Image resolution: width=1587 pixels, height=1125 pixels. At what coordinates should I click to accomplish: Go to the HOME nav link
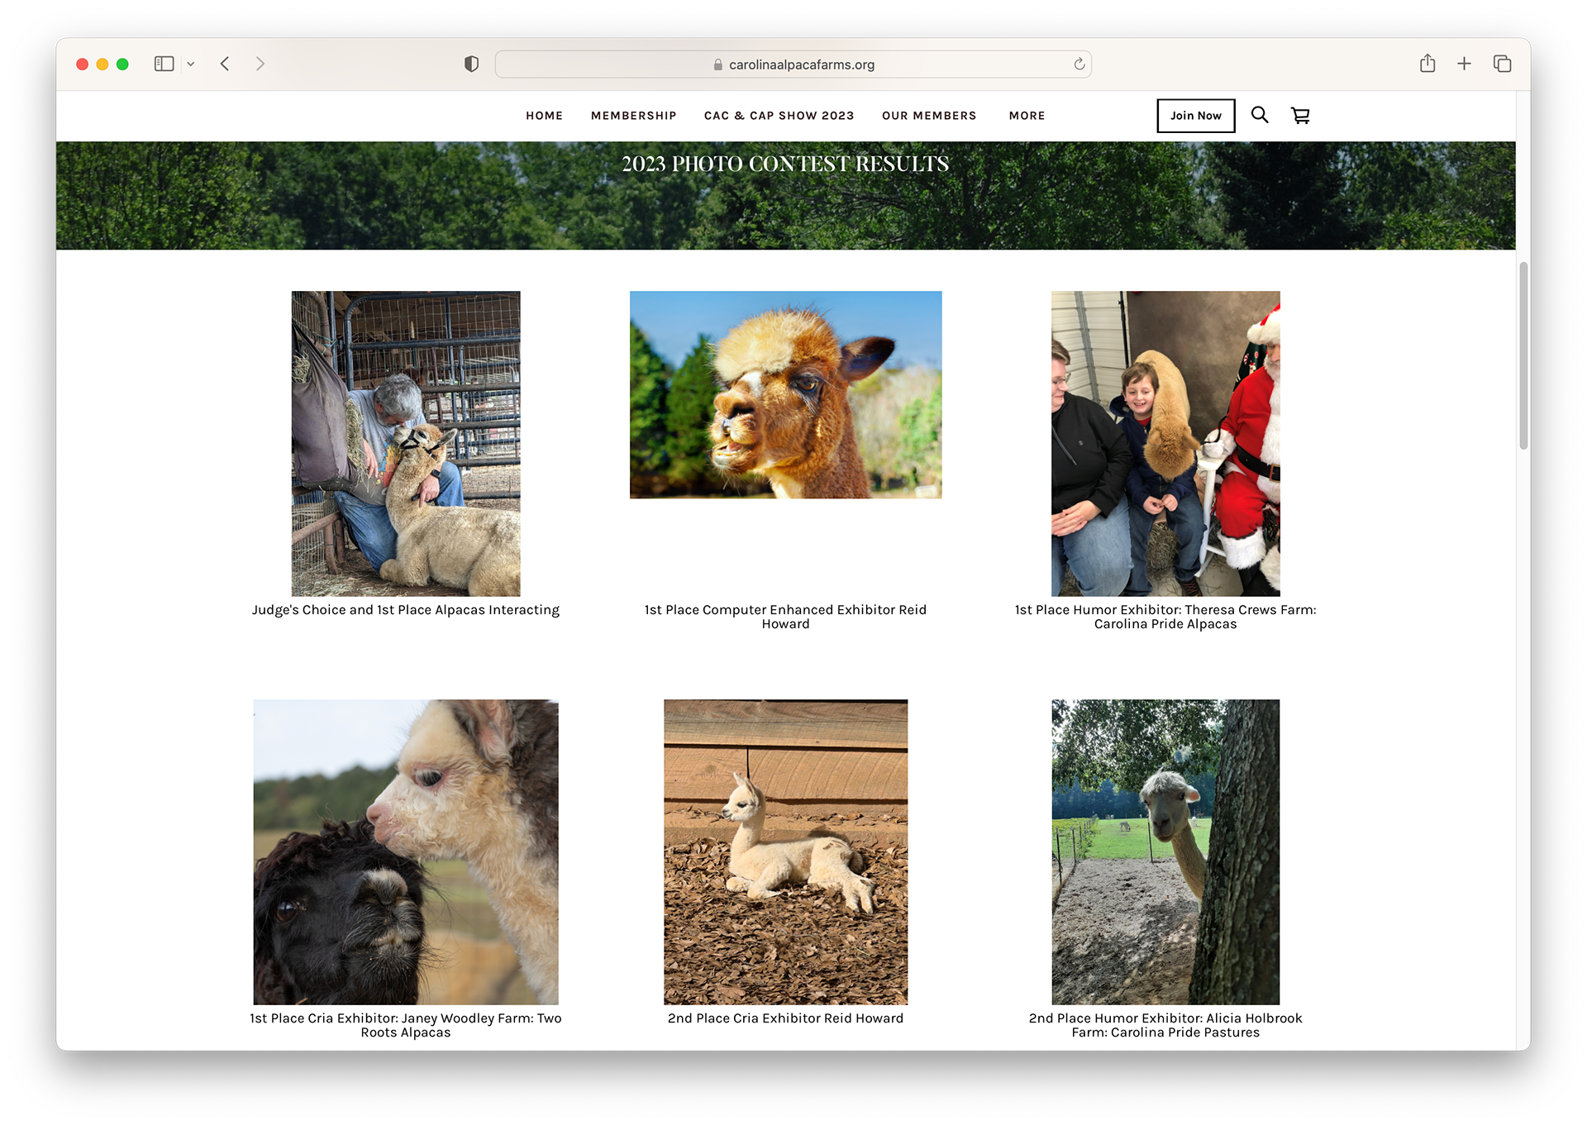(x=544, y=116)
